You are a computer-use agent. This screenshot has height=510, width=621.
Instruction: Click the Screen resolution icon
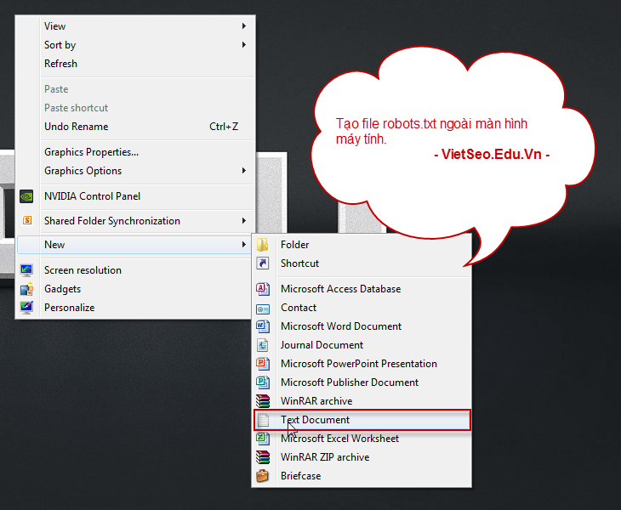pyautogui.click(x=26, y=270)
